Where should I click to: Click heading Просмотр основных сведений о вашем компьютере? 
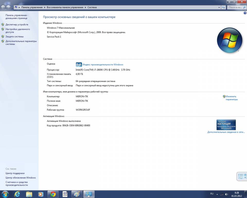tap(79, 17)
